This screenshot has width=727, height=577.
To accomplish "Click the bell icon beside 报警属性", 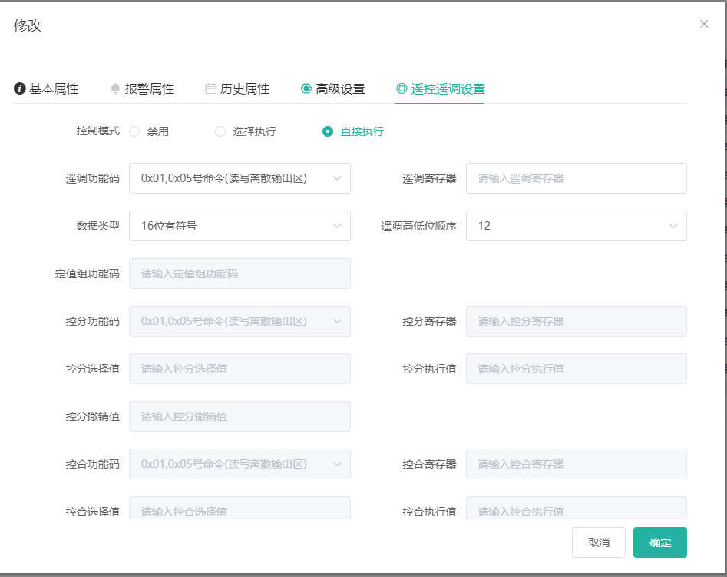I will click(x=115, y=88).
